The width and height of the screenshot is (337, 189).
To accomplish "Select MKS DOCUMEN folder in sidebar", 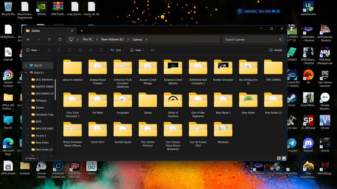I will pyautogui.click(x=43, y=129).
